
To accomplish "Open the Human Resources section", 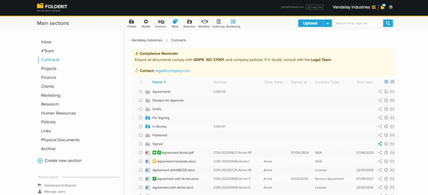I will point(58,113).
